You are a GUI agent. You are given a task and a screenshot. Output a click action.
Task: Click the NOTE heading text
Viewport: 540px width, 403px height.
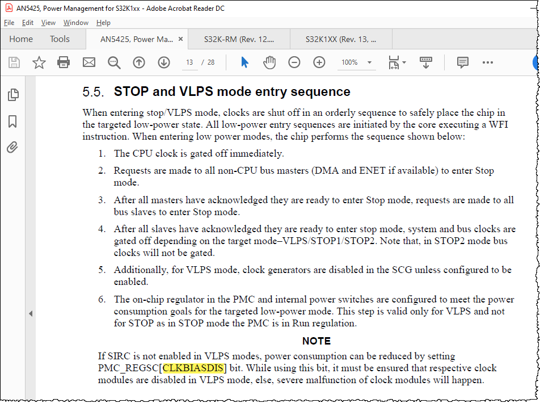pyautogui.click(x=316, y=341)
